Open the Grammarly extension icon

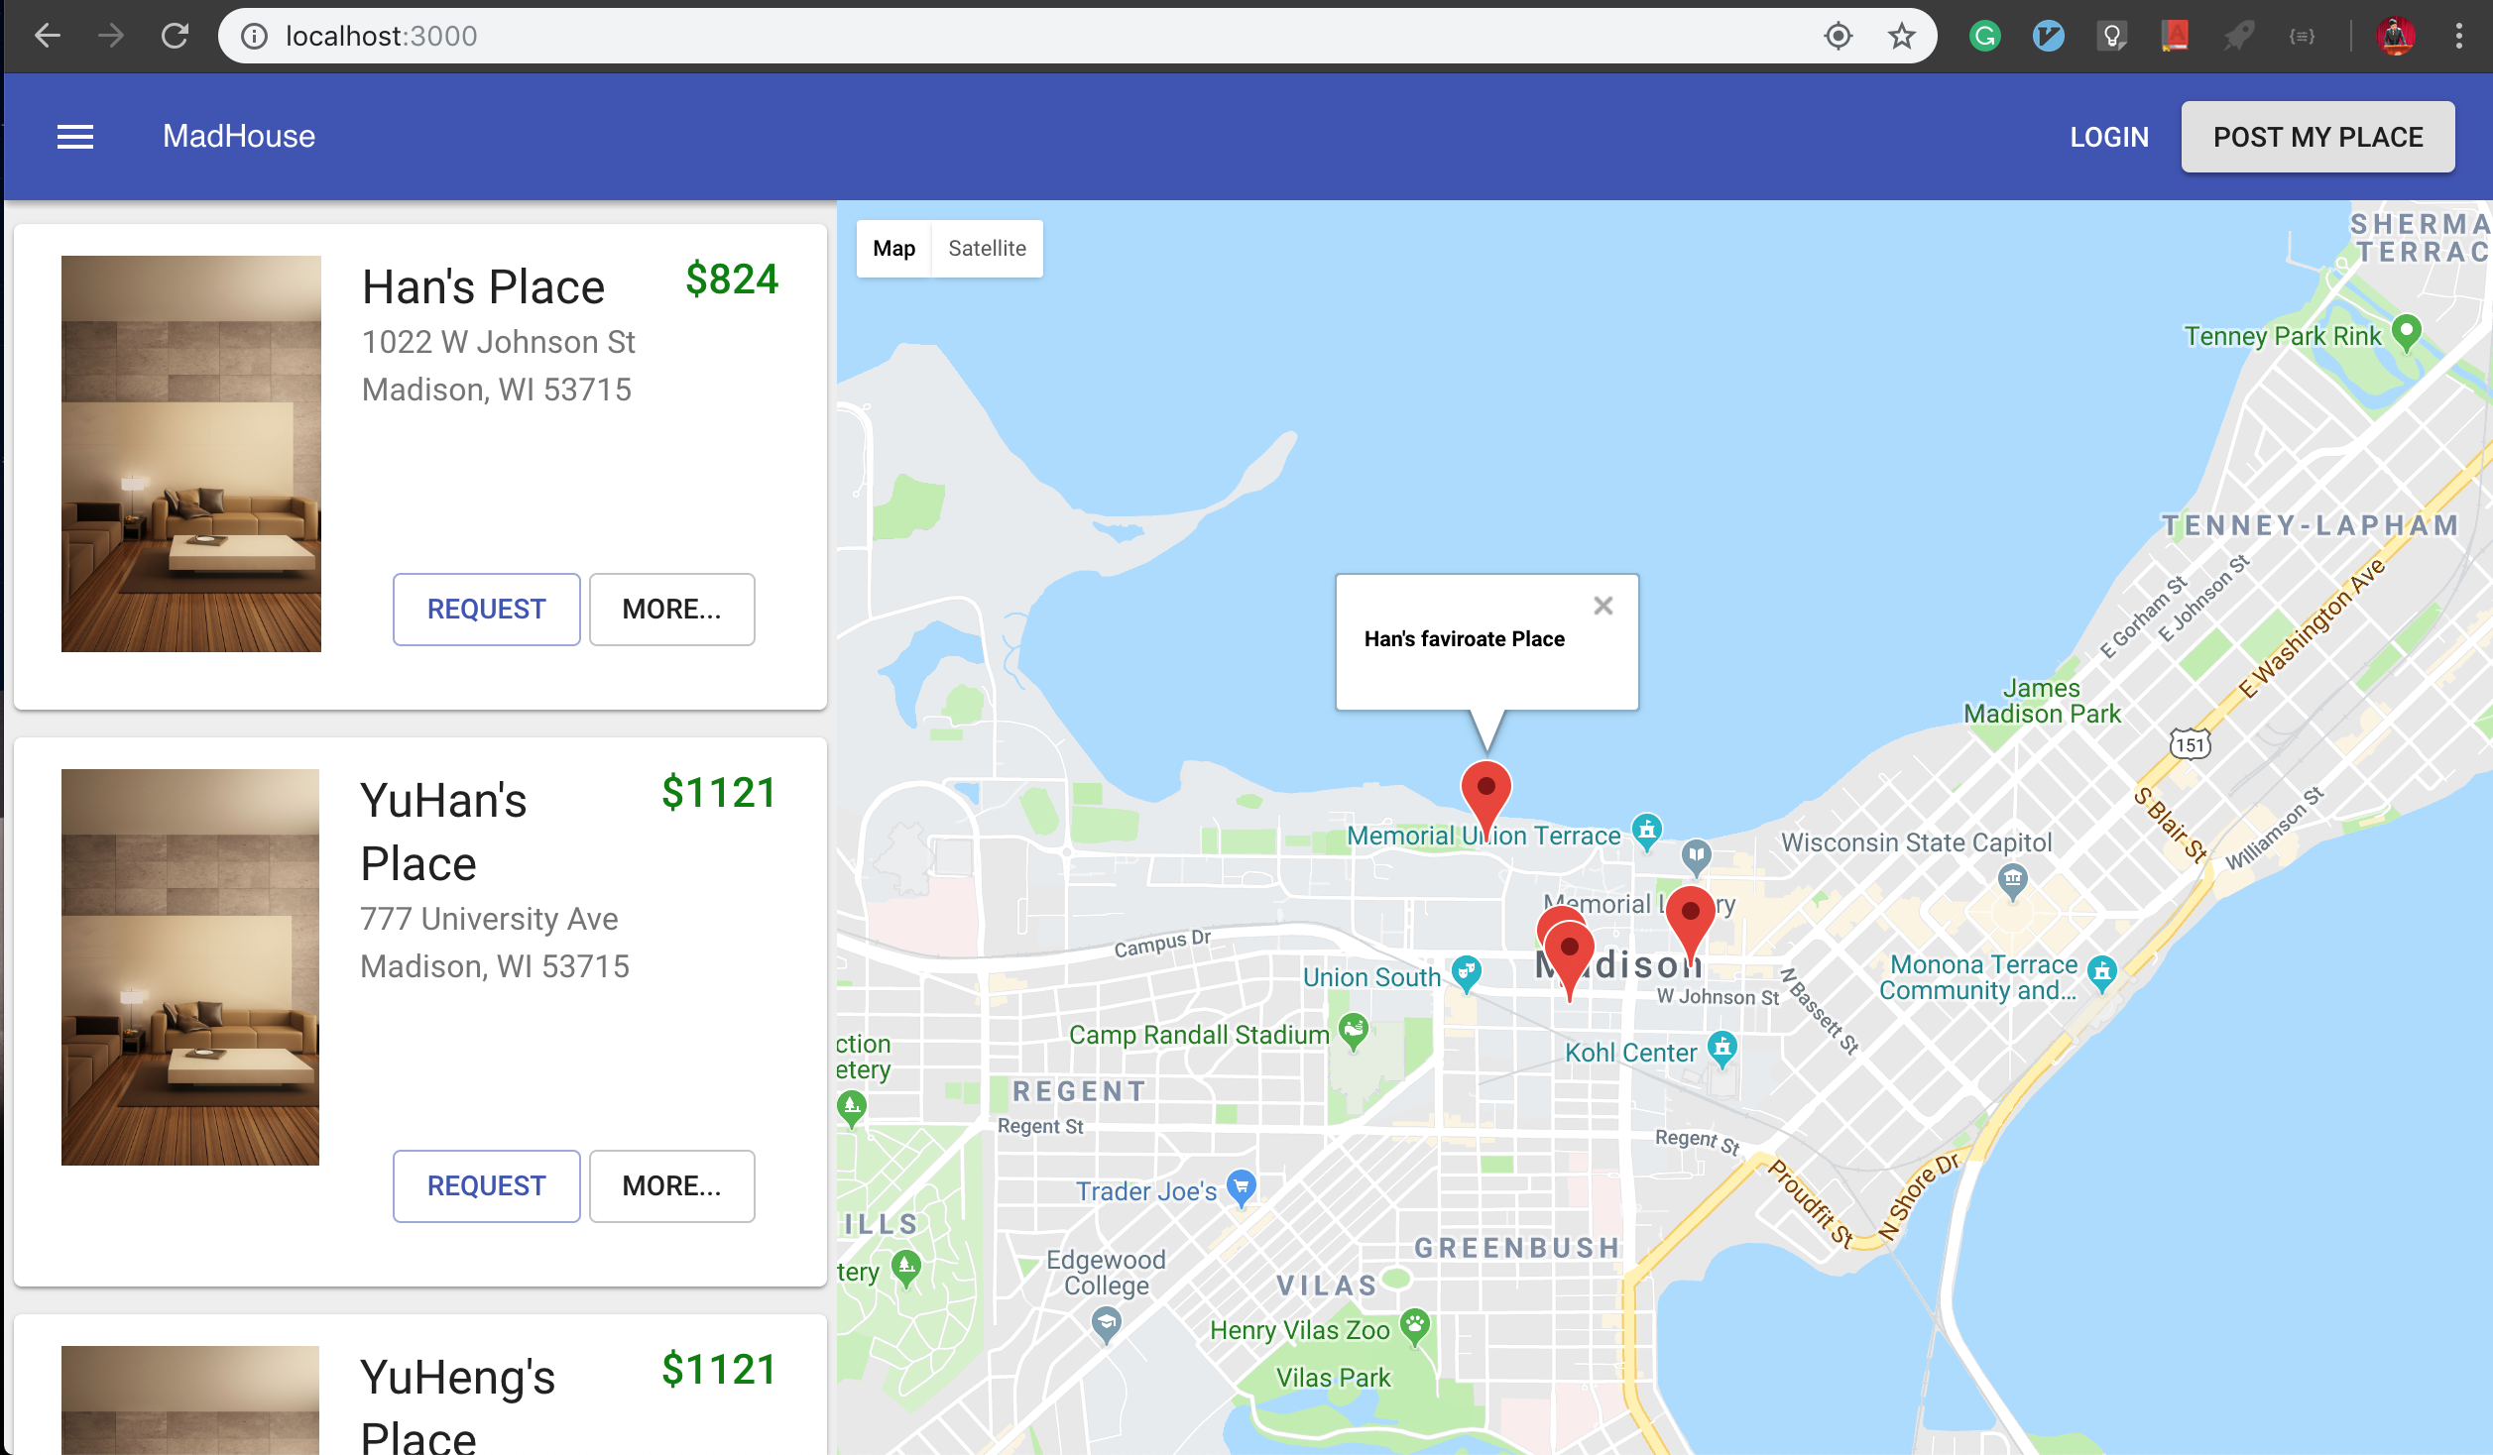tap(1984, 37)
